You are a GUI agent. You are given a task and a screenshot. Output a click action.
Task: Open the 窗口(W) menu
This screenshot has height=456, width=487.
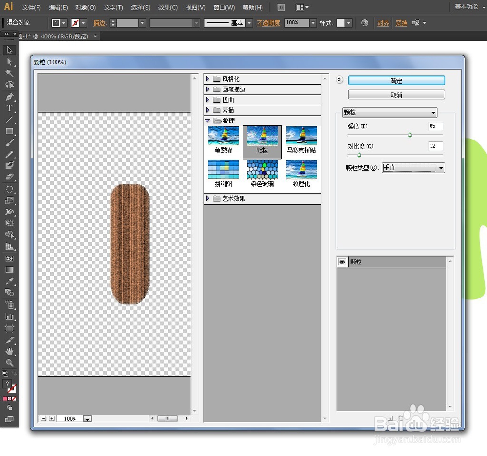point(224,7)
